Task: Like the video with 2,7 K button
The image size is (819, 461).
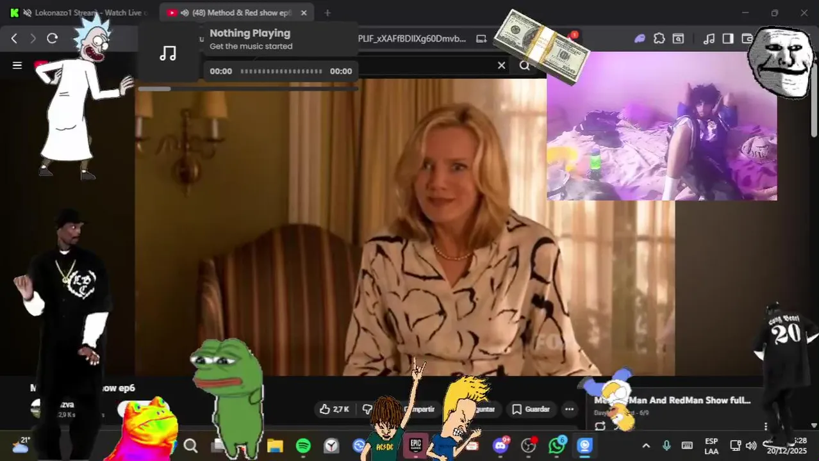Action: pyautogui.click(x=335, y=409)
